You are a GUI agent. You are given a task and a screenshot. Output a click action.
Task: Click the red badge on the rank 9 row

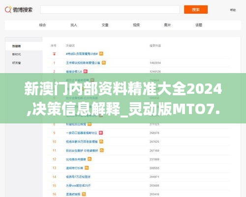tap(101, 133)
